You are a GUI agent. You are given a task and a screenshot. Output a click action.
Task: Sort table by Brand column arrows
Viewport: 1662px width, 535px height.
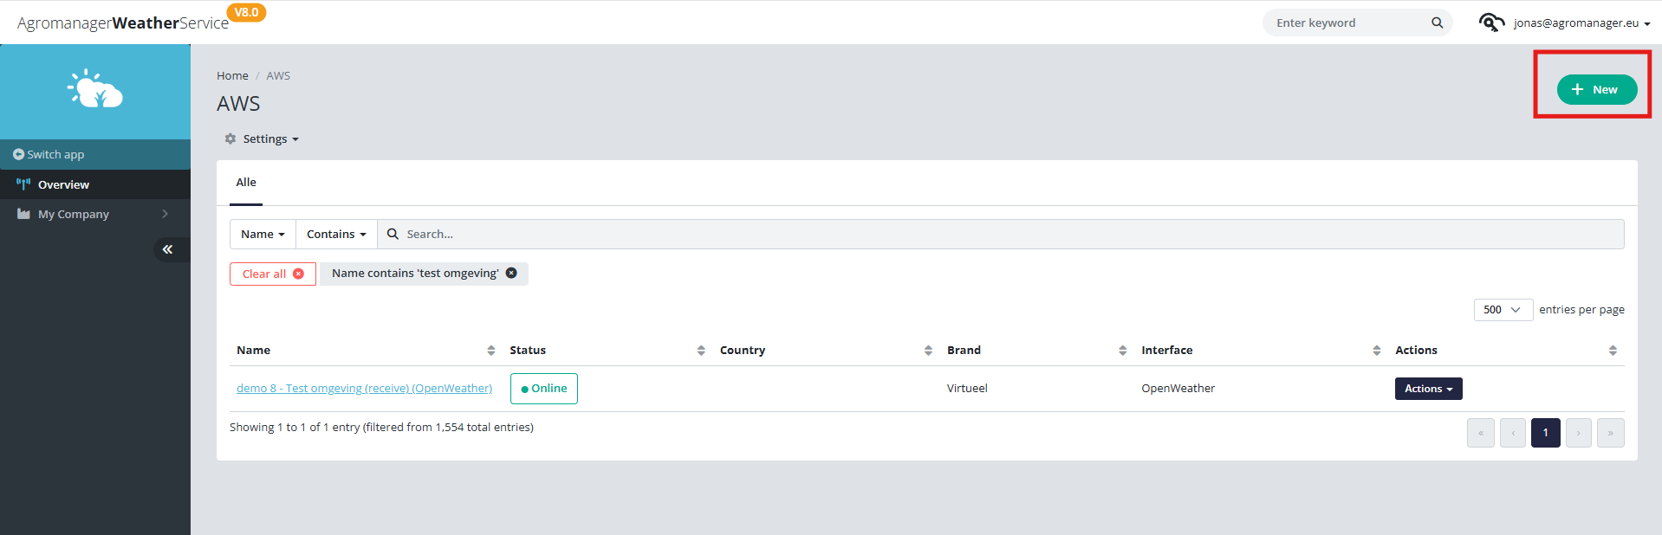pyautogui.click(x=1122, y=351)
